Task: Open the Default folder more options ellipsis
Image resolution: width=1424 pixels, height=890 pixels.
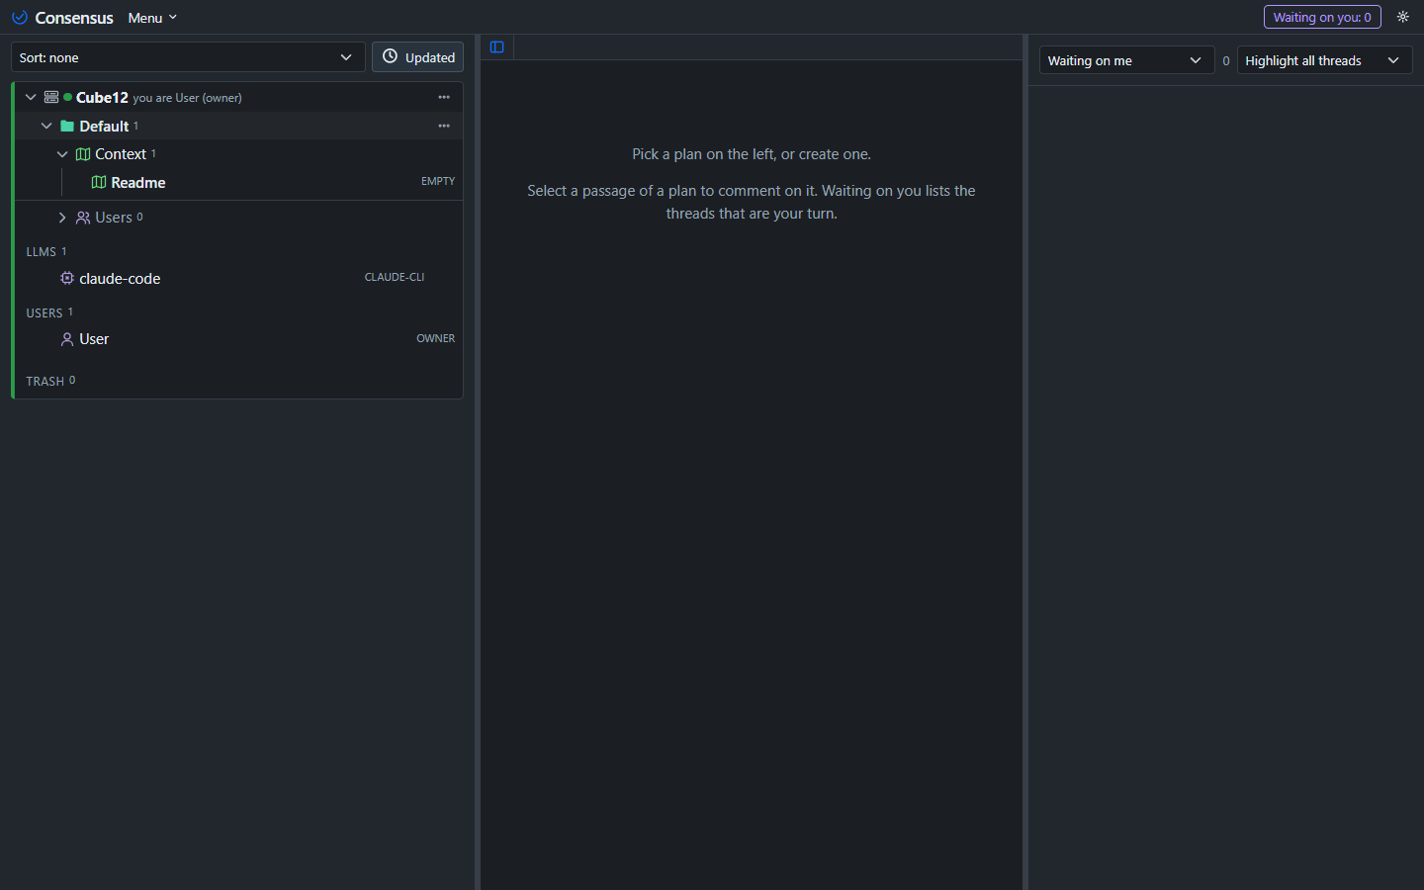Action: point(444,126)
